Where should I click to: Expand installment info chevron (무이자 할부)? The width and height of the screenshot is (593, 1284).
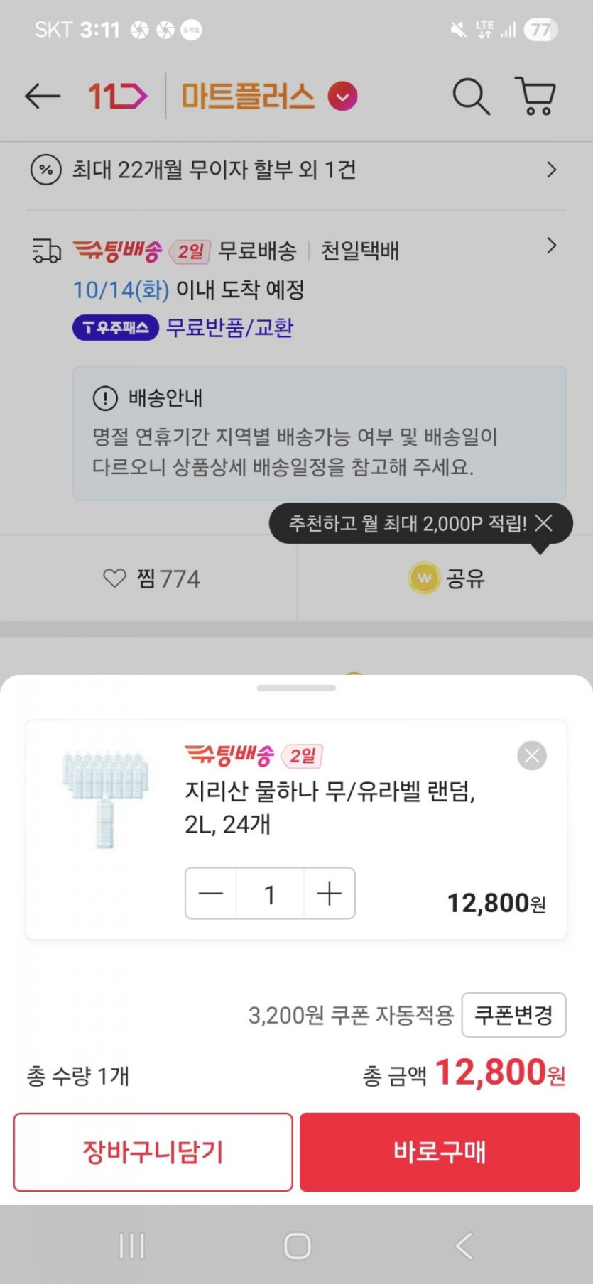pyautogui.click(x=551, y=170)
